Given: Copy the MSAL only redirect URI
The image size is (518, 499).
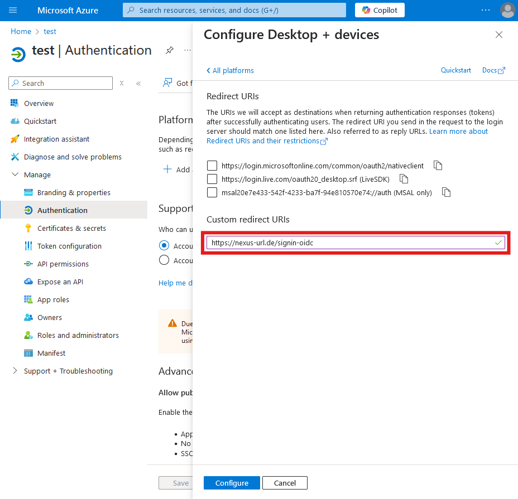Looking at the screenshot, I should point(446,192).
